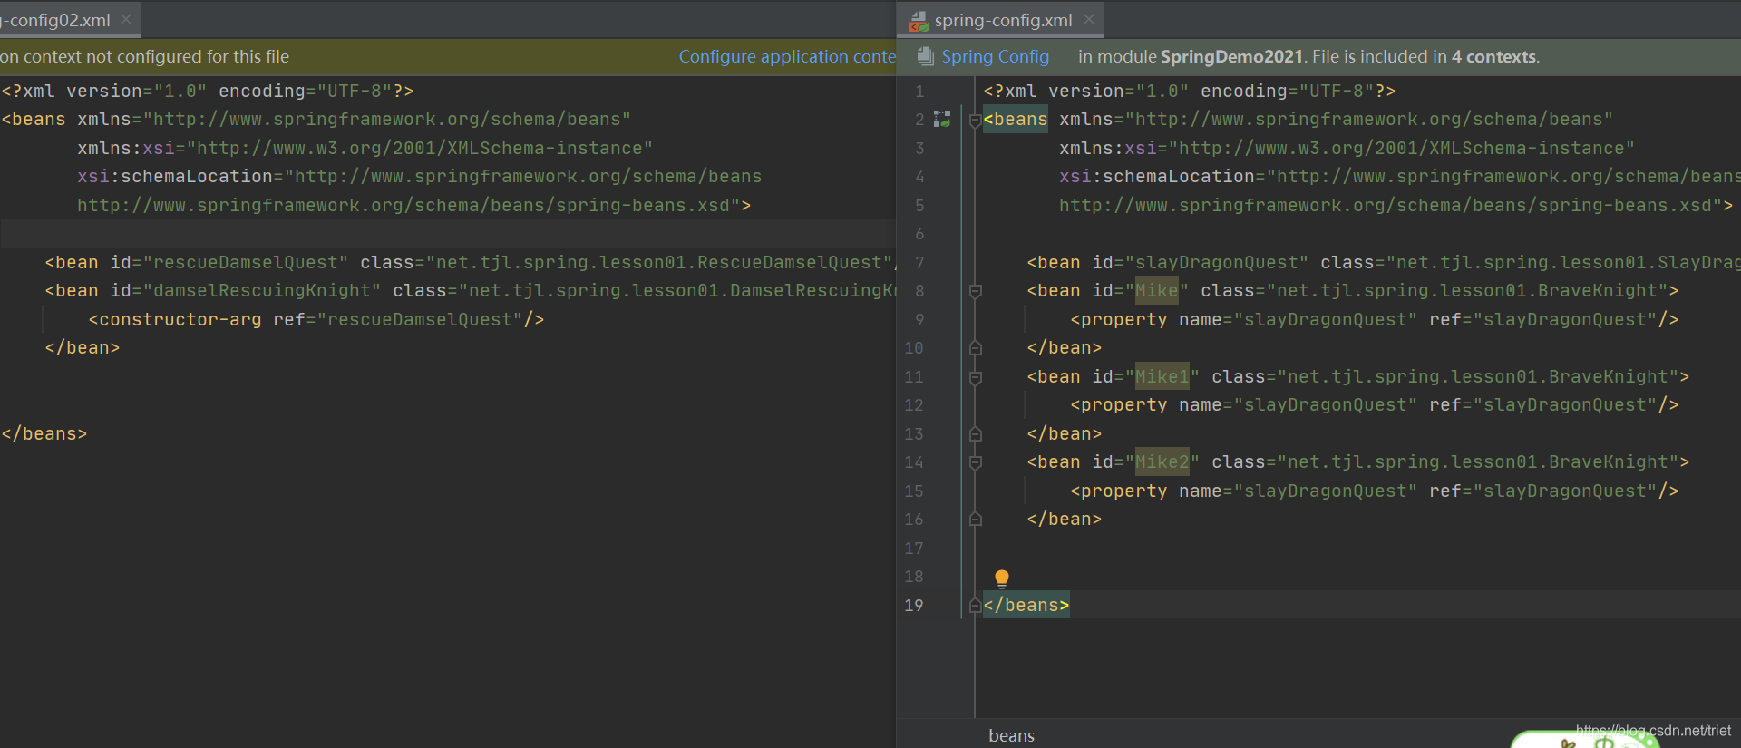This screenshot has height=748, width=1741.
Task: Click the yellow light bulb intention icon
Action: point(1001,578)
